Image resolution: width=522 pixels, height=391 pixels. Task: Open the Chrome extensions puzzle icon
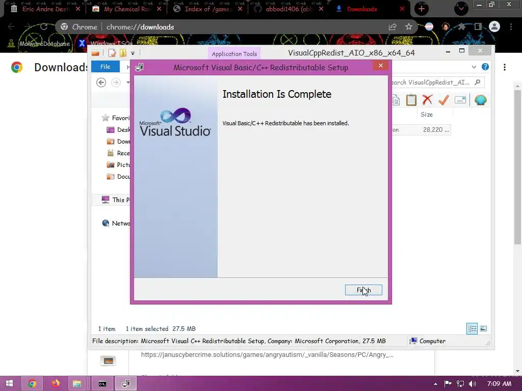point(462,26)
